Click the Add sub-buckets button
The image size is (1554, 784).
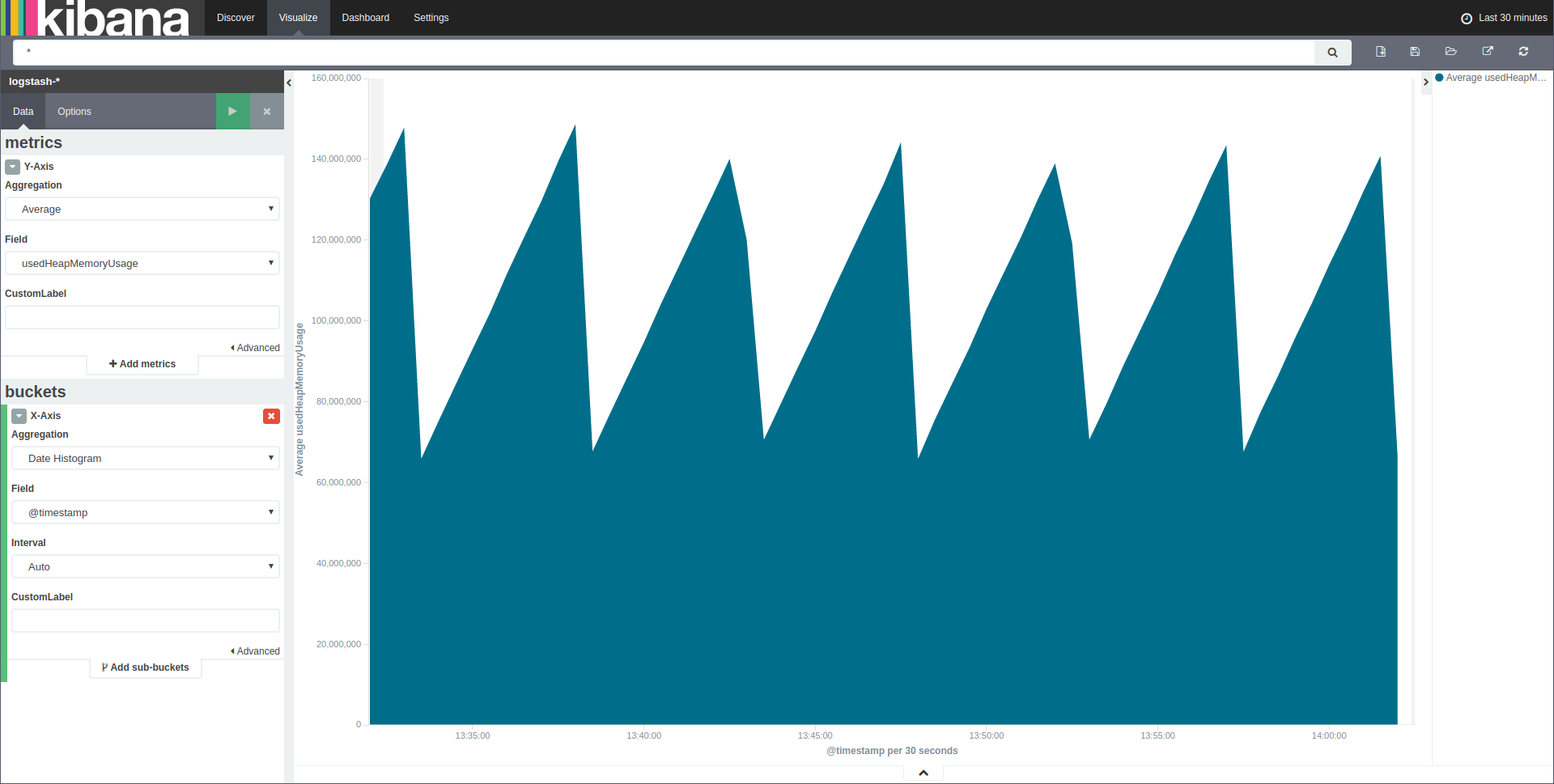[x=146, y=667]
